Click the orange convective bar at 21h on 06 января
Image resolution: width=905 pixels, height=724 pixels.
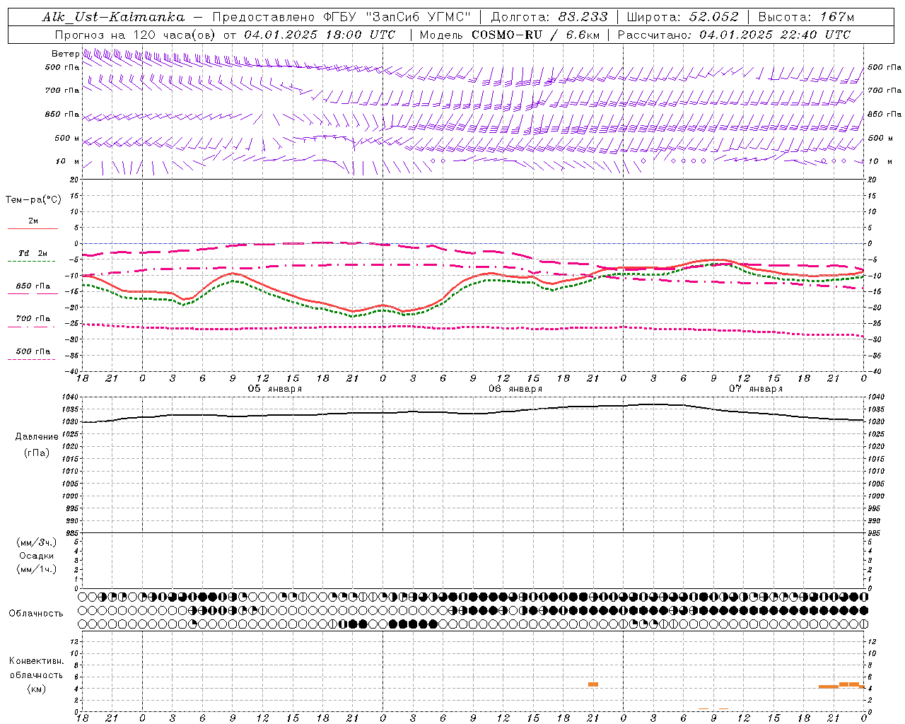click(x=593, y=684)
